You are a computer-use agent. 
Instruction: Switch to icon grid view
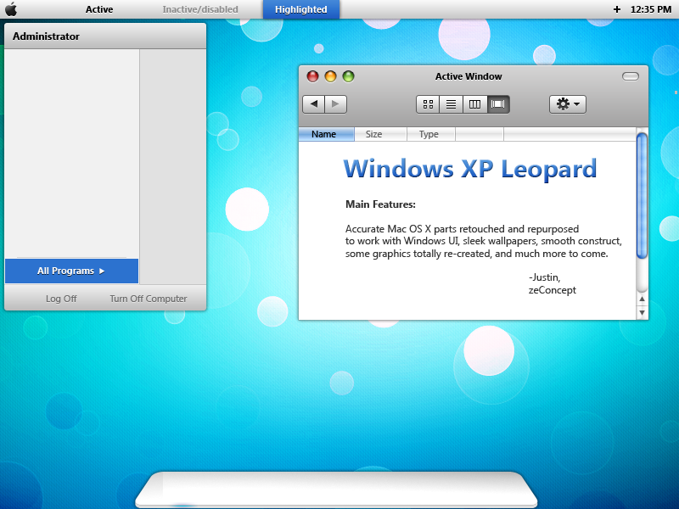(428, 103)
